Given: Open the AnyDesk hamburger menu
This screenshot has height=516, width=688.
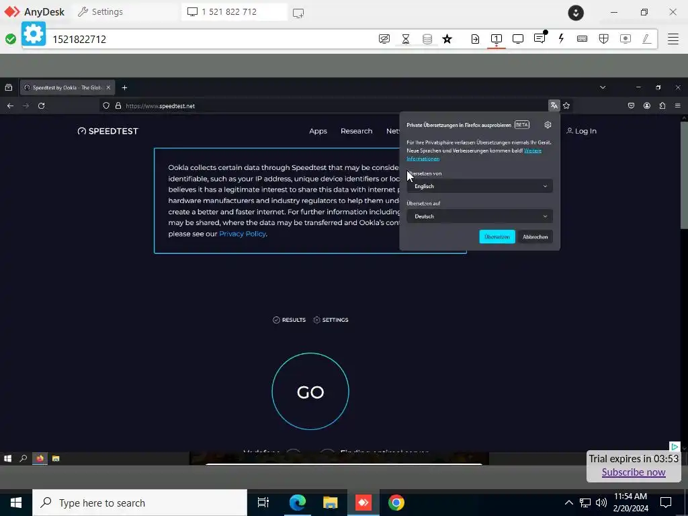Looking at the screenshot, I should point(673,39).
